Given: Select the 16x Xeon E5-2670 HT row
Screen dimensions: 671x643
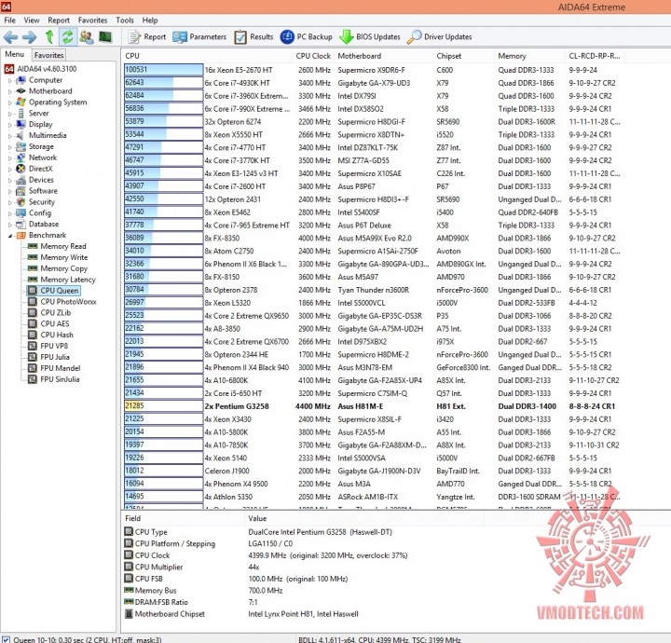Looking at the screenshot, I should [372, 70].
